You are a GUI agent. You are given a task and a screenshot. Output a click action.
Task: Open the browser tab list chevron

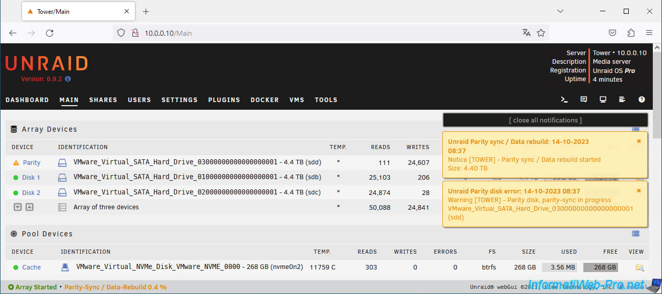pyautogui.click(x=560, y=11)
